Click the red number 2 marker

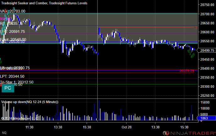196,28
